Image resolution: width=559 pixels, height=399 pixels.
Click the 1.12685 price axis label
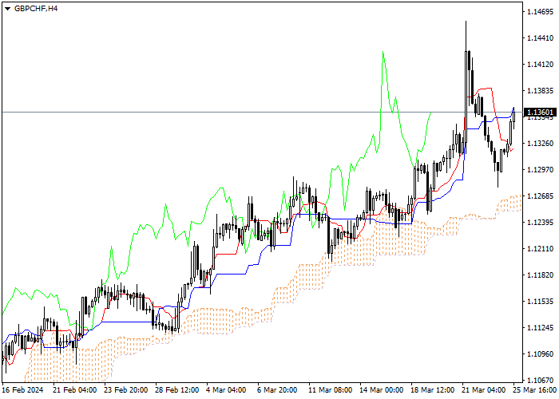coord(540,196)
